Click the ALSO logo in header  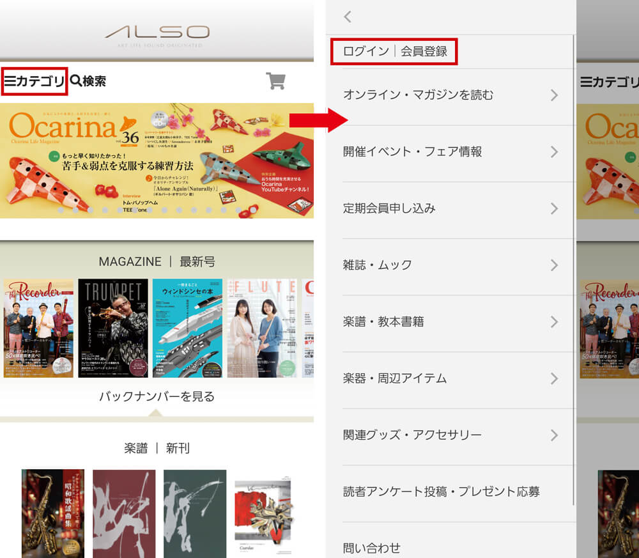coord(157,33)
